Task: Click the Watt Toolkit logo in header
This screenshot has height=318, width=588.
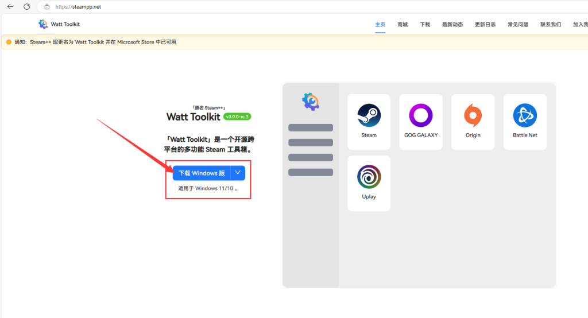Action: pyautogui.click(x=44, y=24)
